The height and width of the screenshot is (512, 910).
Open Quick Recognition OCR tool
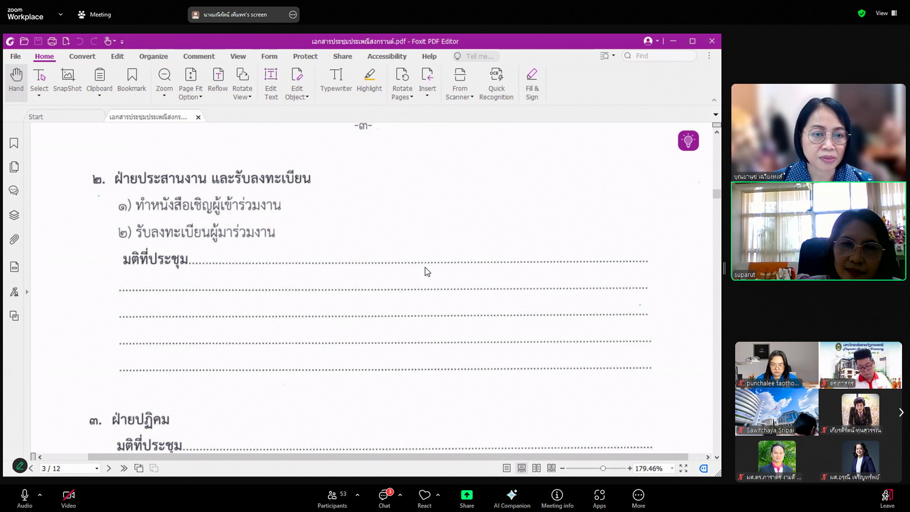tap(496, 84)
